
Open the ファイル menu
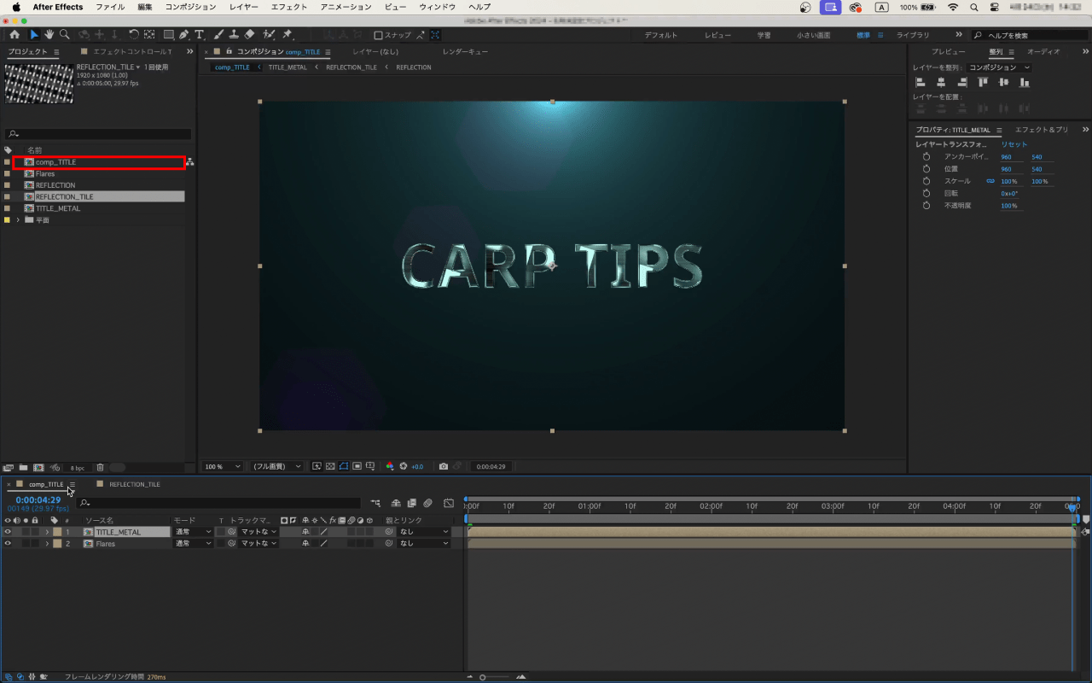[110, 7]
